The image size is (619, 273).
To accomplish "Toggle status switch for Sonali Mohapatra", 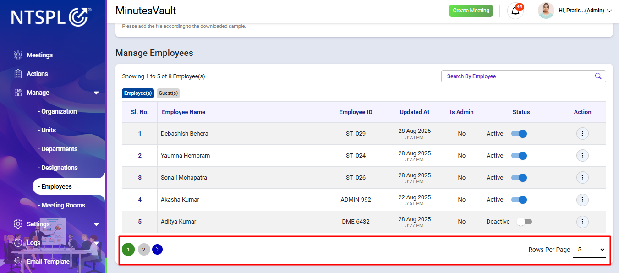I will 519,178.
